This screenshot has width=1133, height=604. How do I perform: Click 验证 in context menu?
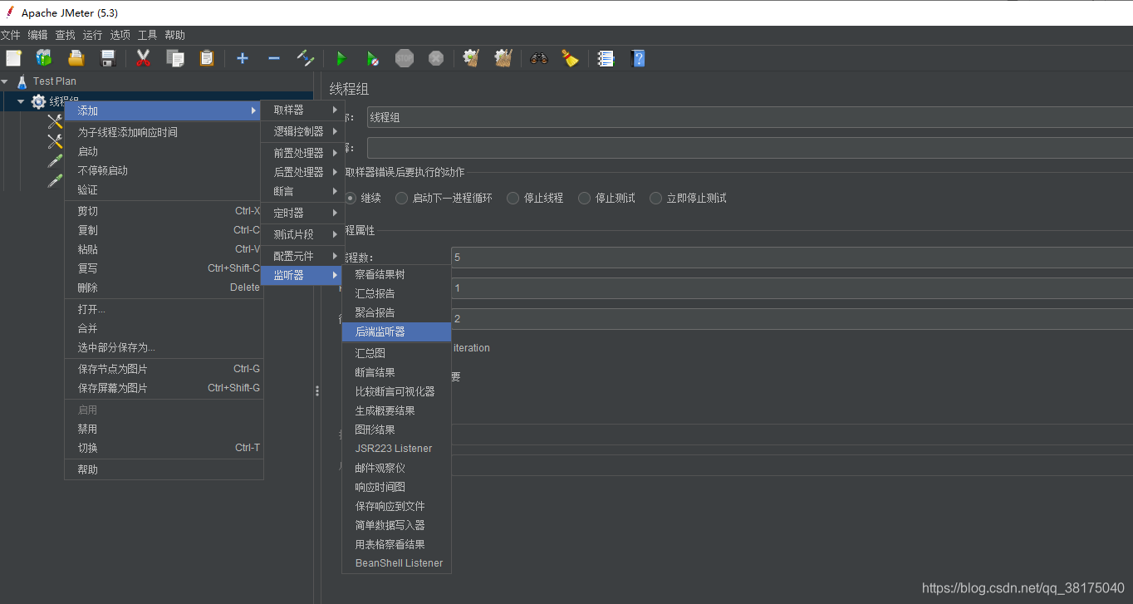point(164,189)
